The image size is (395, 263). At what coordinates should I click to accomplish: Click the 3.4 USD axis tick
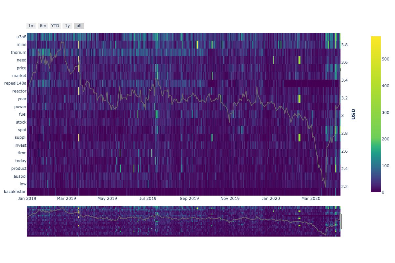[344, 80]
